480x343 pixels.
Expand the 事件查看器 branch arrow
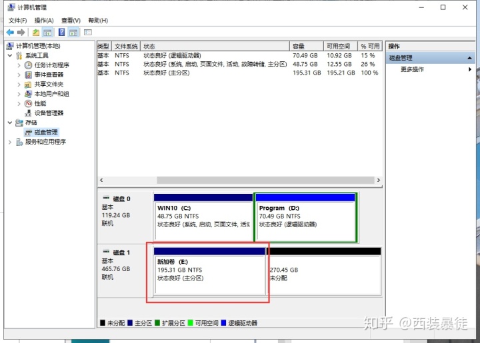(x=19, y=75)
